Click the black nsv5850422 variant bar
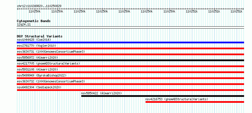Screen dimensions: 252x113 pos(163,96)
